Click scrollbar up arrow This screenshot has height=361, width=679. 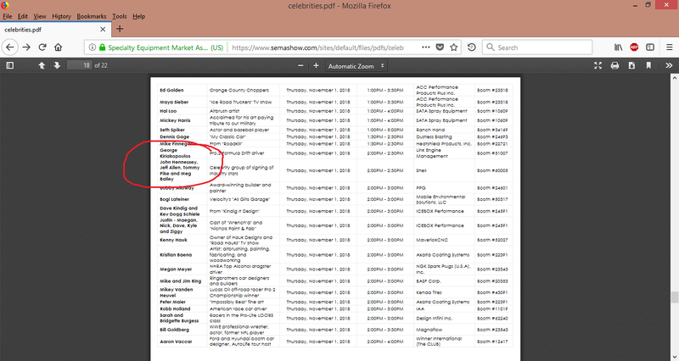(x=675, y=78)
